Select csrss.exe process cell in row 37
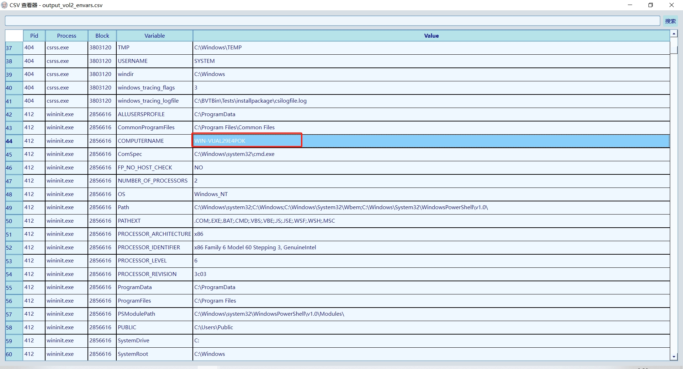 [67, 48]
